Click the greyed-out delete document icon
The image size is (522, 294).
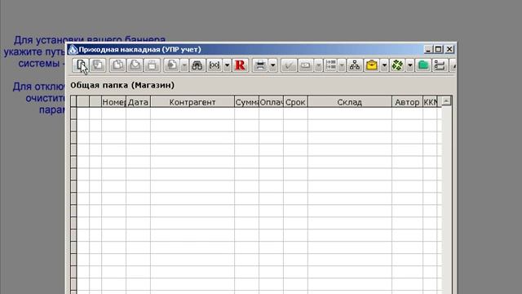152,65
